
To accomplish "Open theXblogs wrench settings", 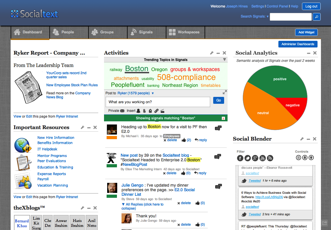I will [82, 208].
